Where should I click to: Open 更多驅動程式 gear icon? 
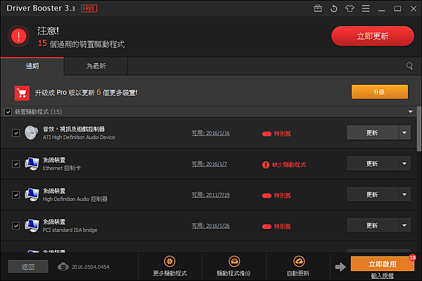tap(170, 261)
